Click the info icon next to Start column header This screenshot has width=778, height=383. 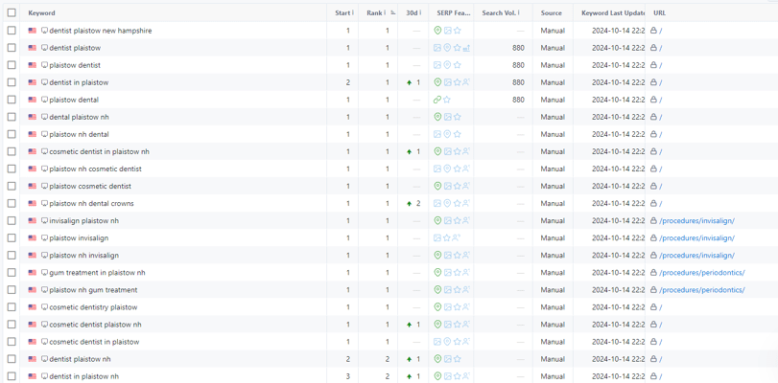pos(354,13)
